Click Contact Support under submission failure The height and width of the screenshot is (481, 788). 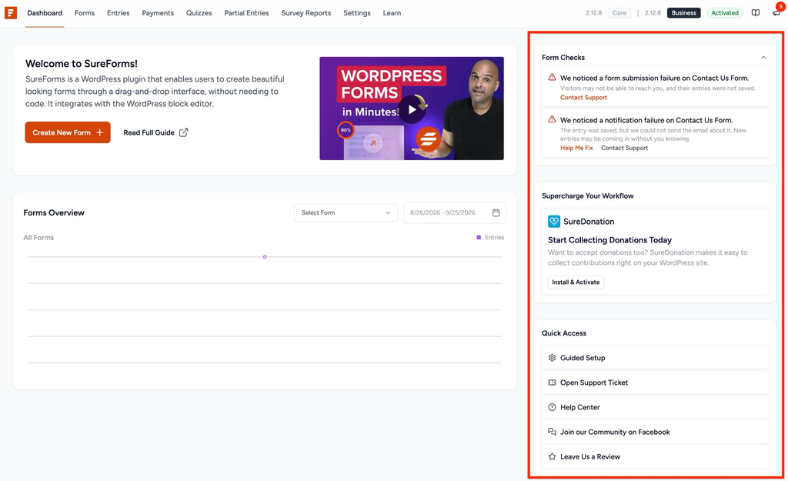[583, 98]
